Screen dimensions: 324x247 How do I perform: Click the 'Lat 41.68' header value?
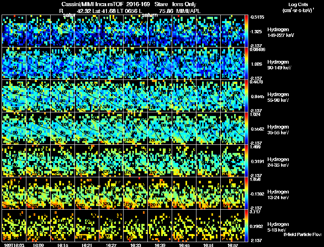(104, 11)
